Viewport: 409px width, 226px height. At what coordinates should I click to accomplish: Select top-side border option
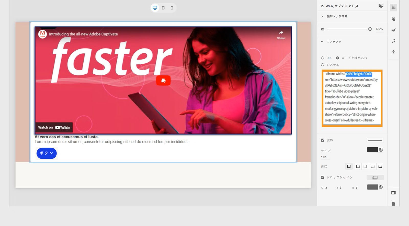pos(373,166)
